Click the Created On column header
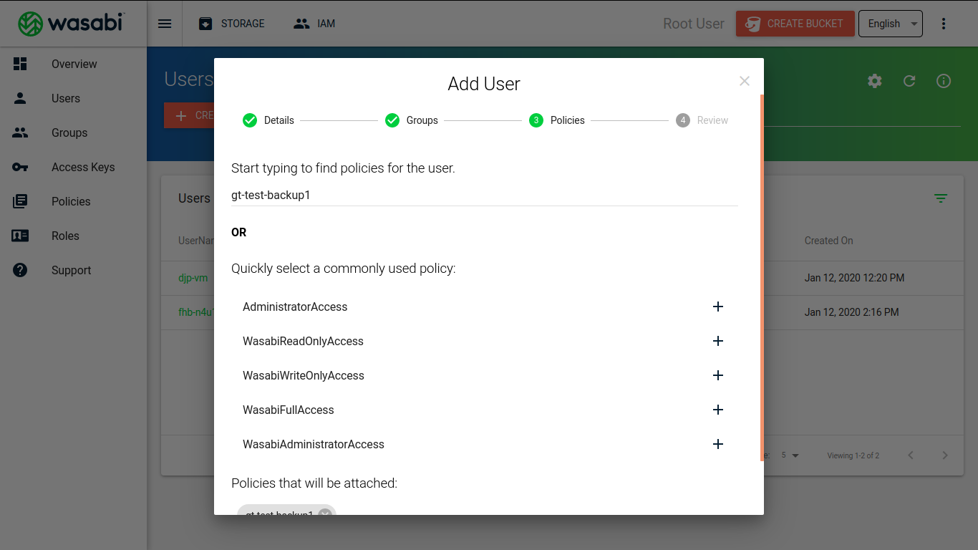The width and height of the screenshot is (978, 550). tap(829, 241)
